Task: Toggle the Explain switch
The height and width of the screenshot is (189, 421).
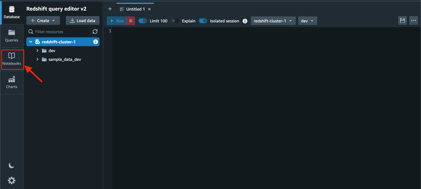Action: (x=175, y=21)
